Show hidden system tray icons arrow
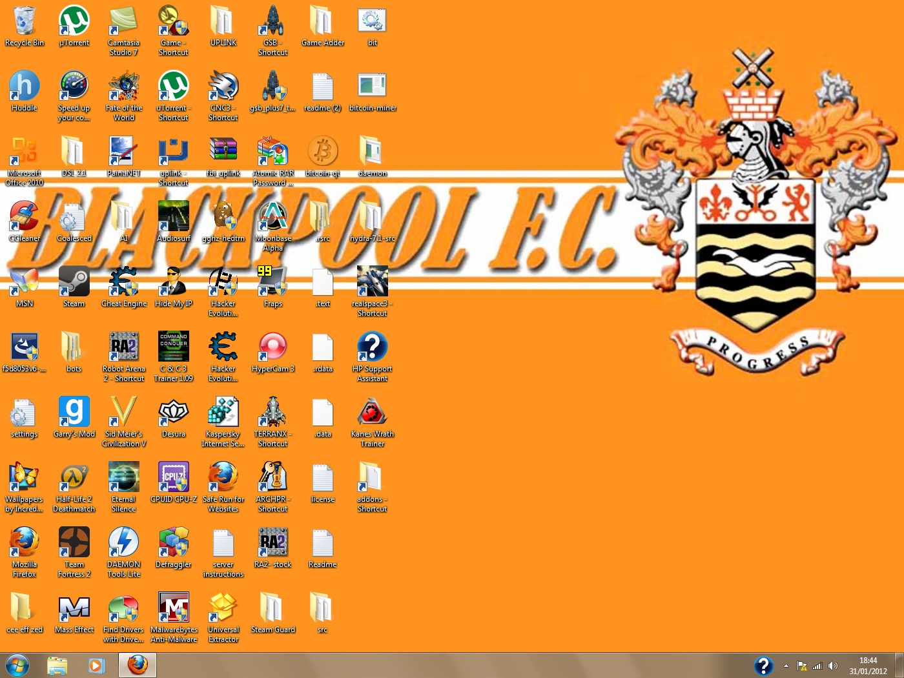The width and height of the screenshot is (904, 678). pyautogui.click(x=786, y=666)
